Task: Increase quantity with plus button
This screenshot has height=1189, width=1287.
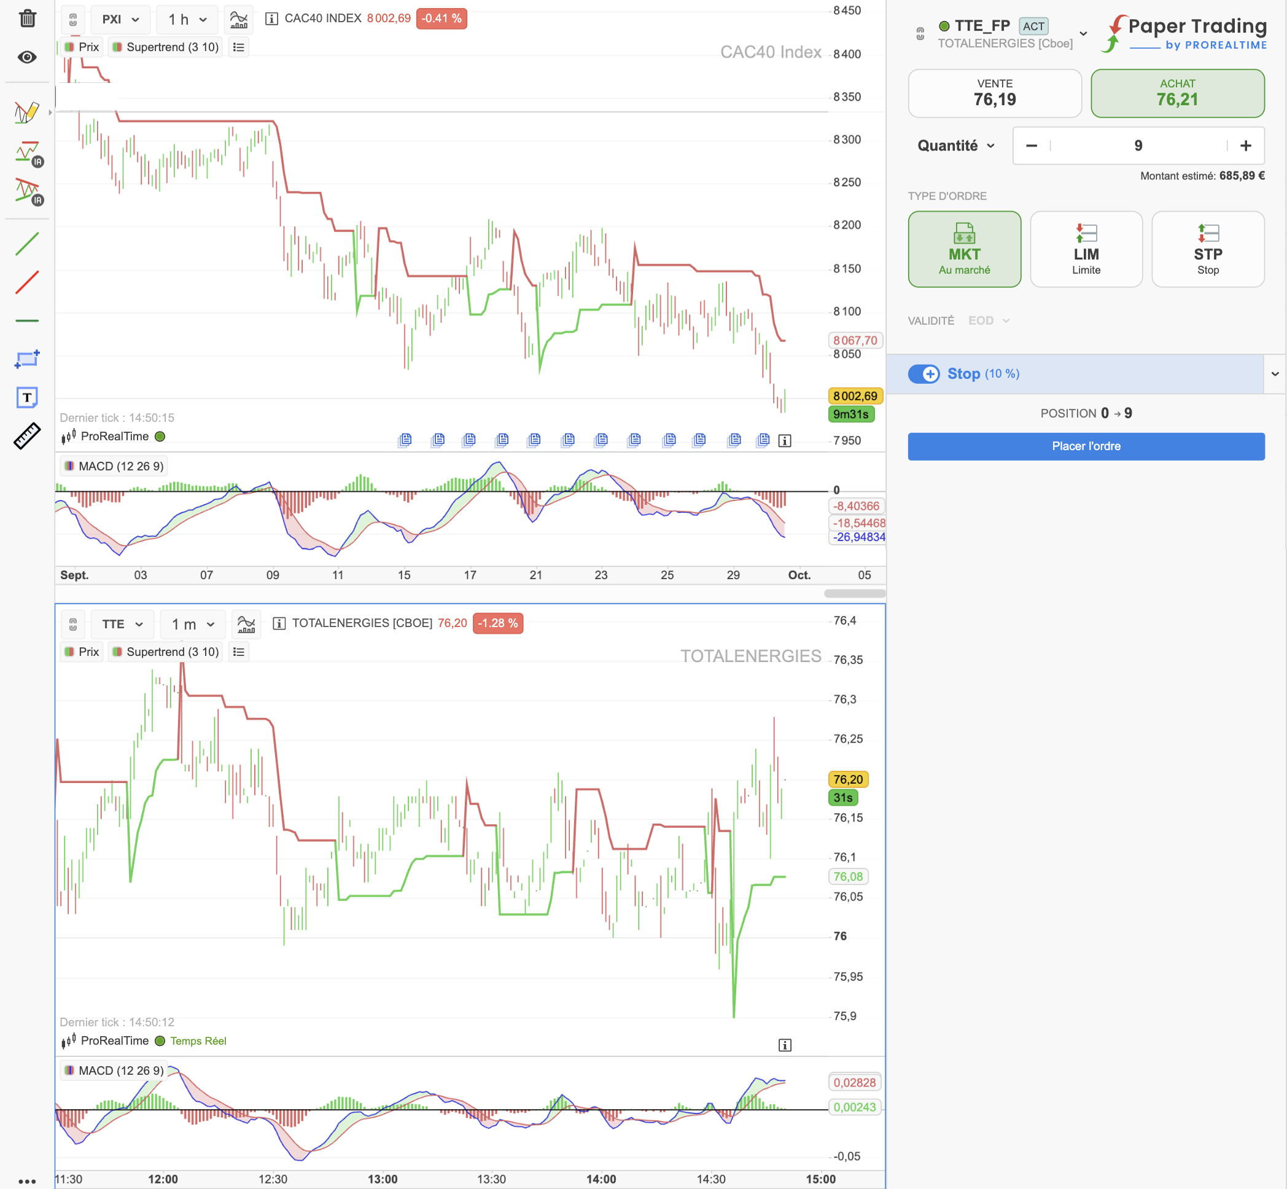Action: point(1245,146)
